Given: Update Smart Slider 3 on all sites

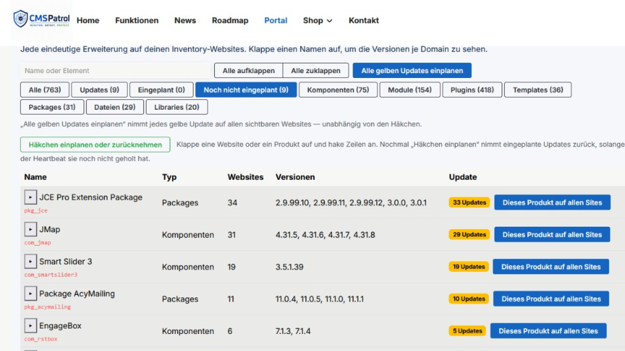Looking at the screenshot, I should pyautogui.click(x=551, y=267).
